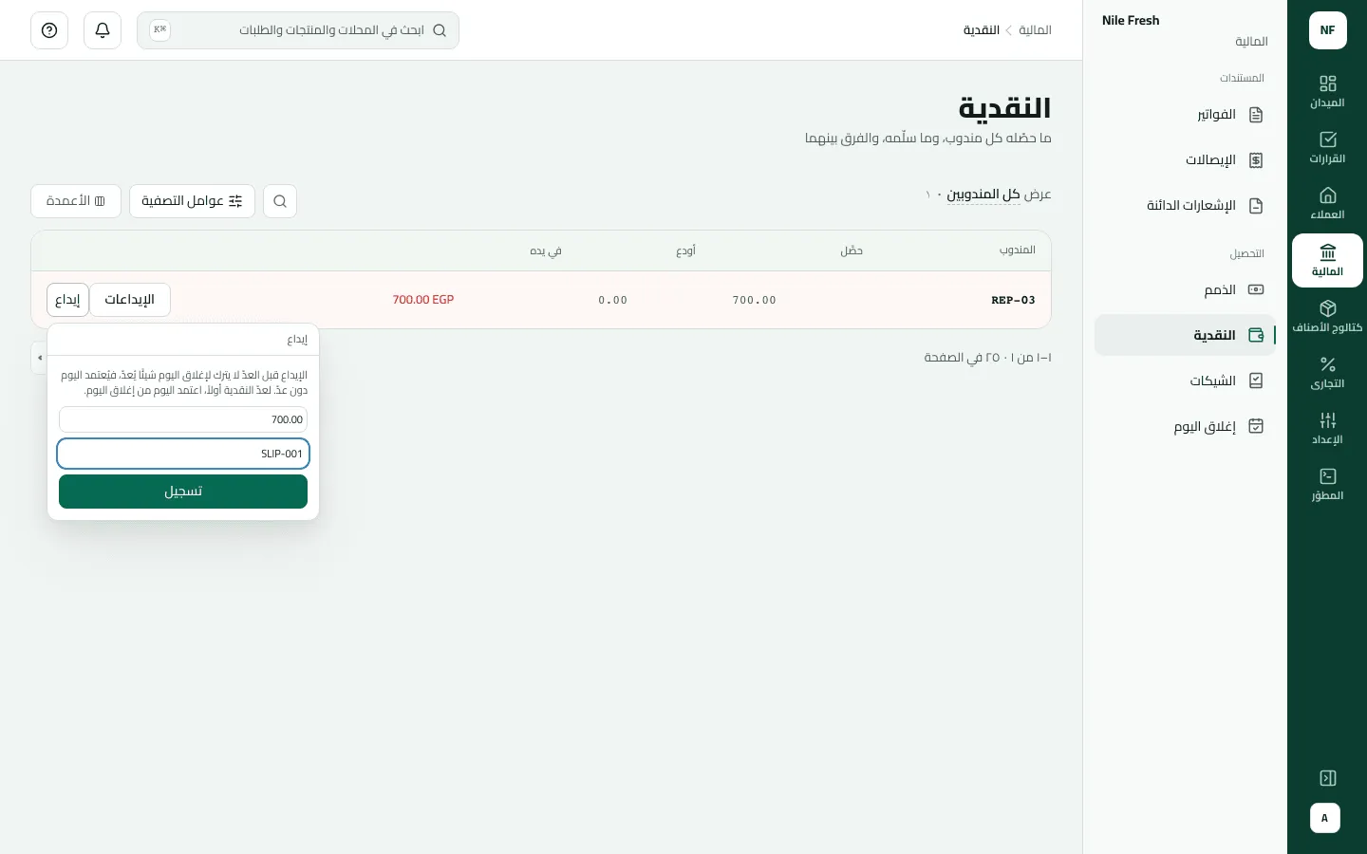Select the REP-03 row cell
The height and width of the screenshot is (854, 1367).
coord(1013,300)
